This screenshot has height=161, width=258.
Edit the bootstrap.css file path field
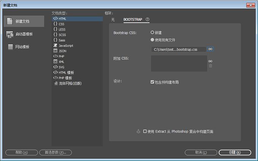[179, 50]
